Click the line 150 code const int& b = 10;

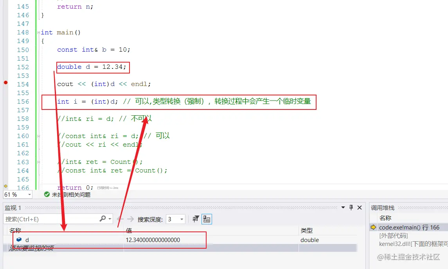coord(94,50)
